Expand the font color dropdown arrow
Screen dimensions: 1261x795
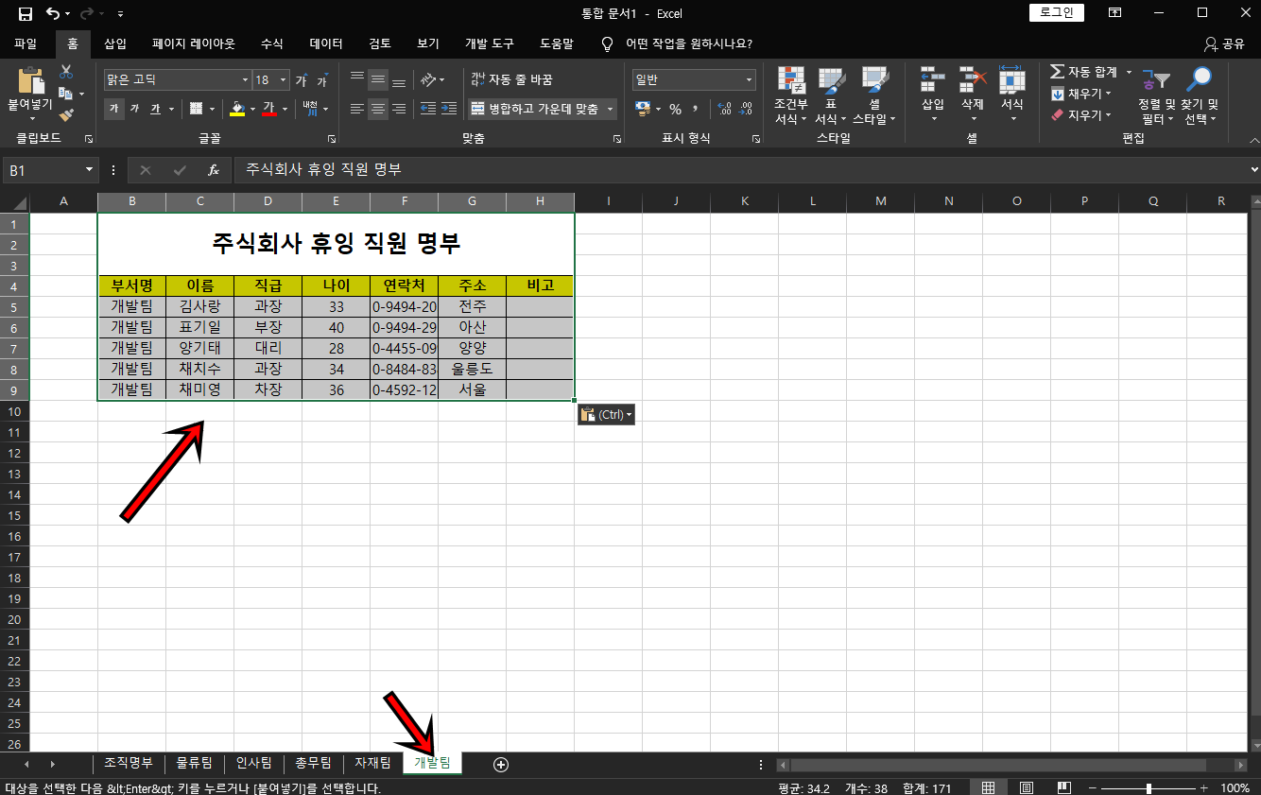(x=286, y=109)
